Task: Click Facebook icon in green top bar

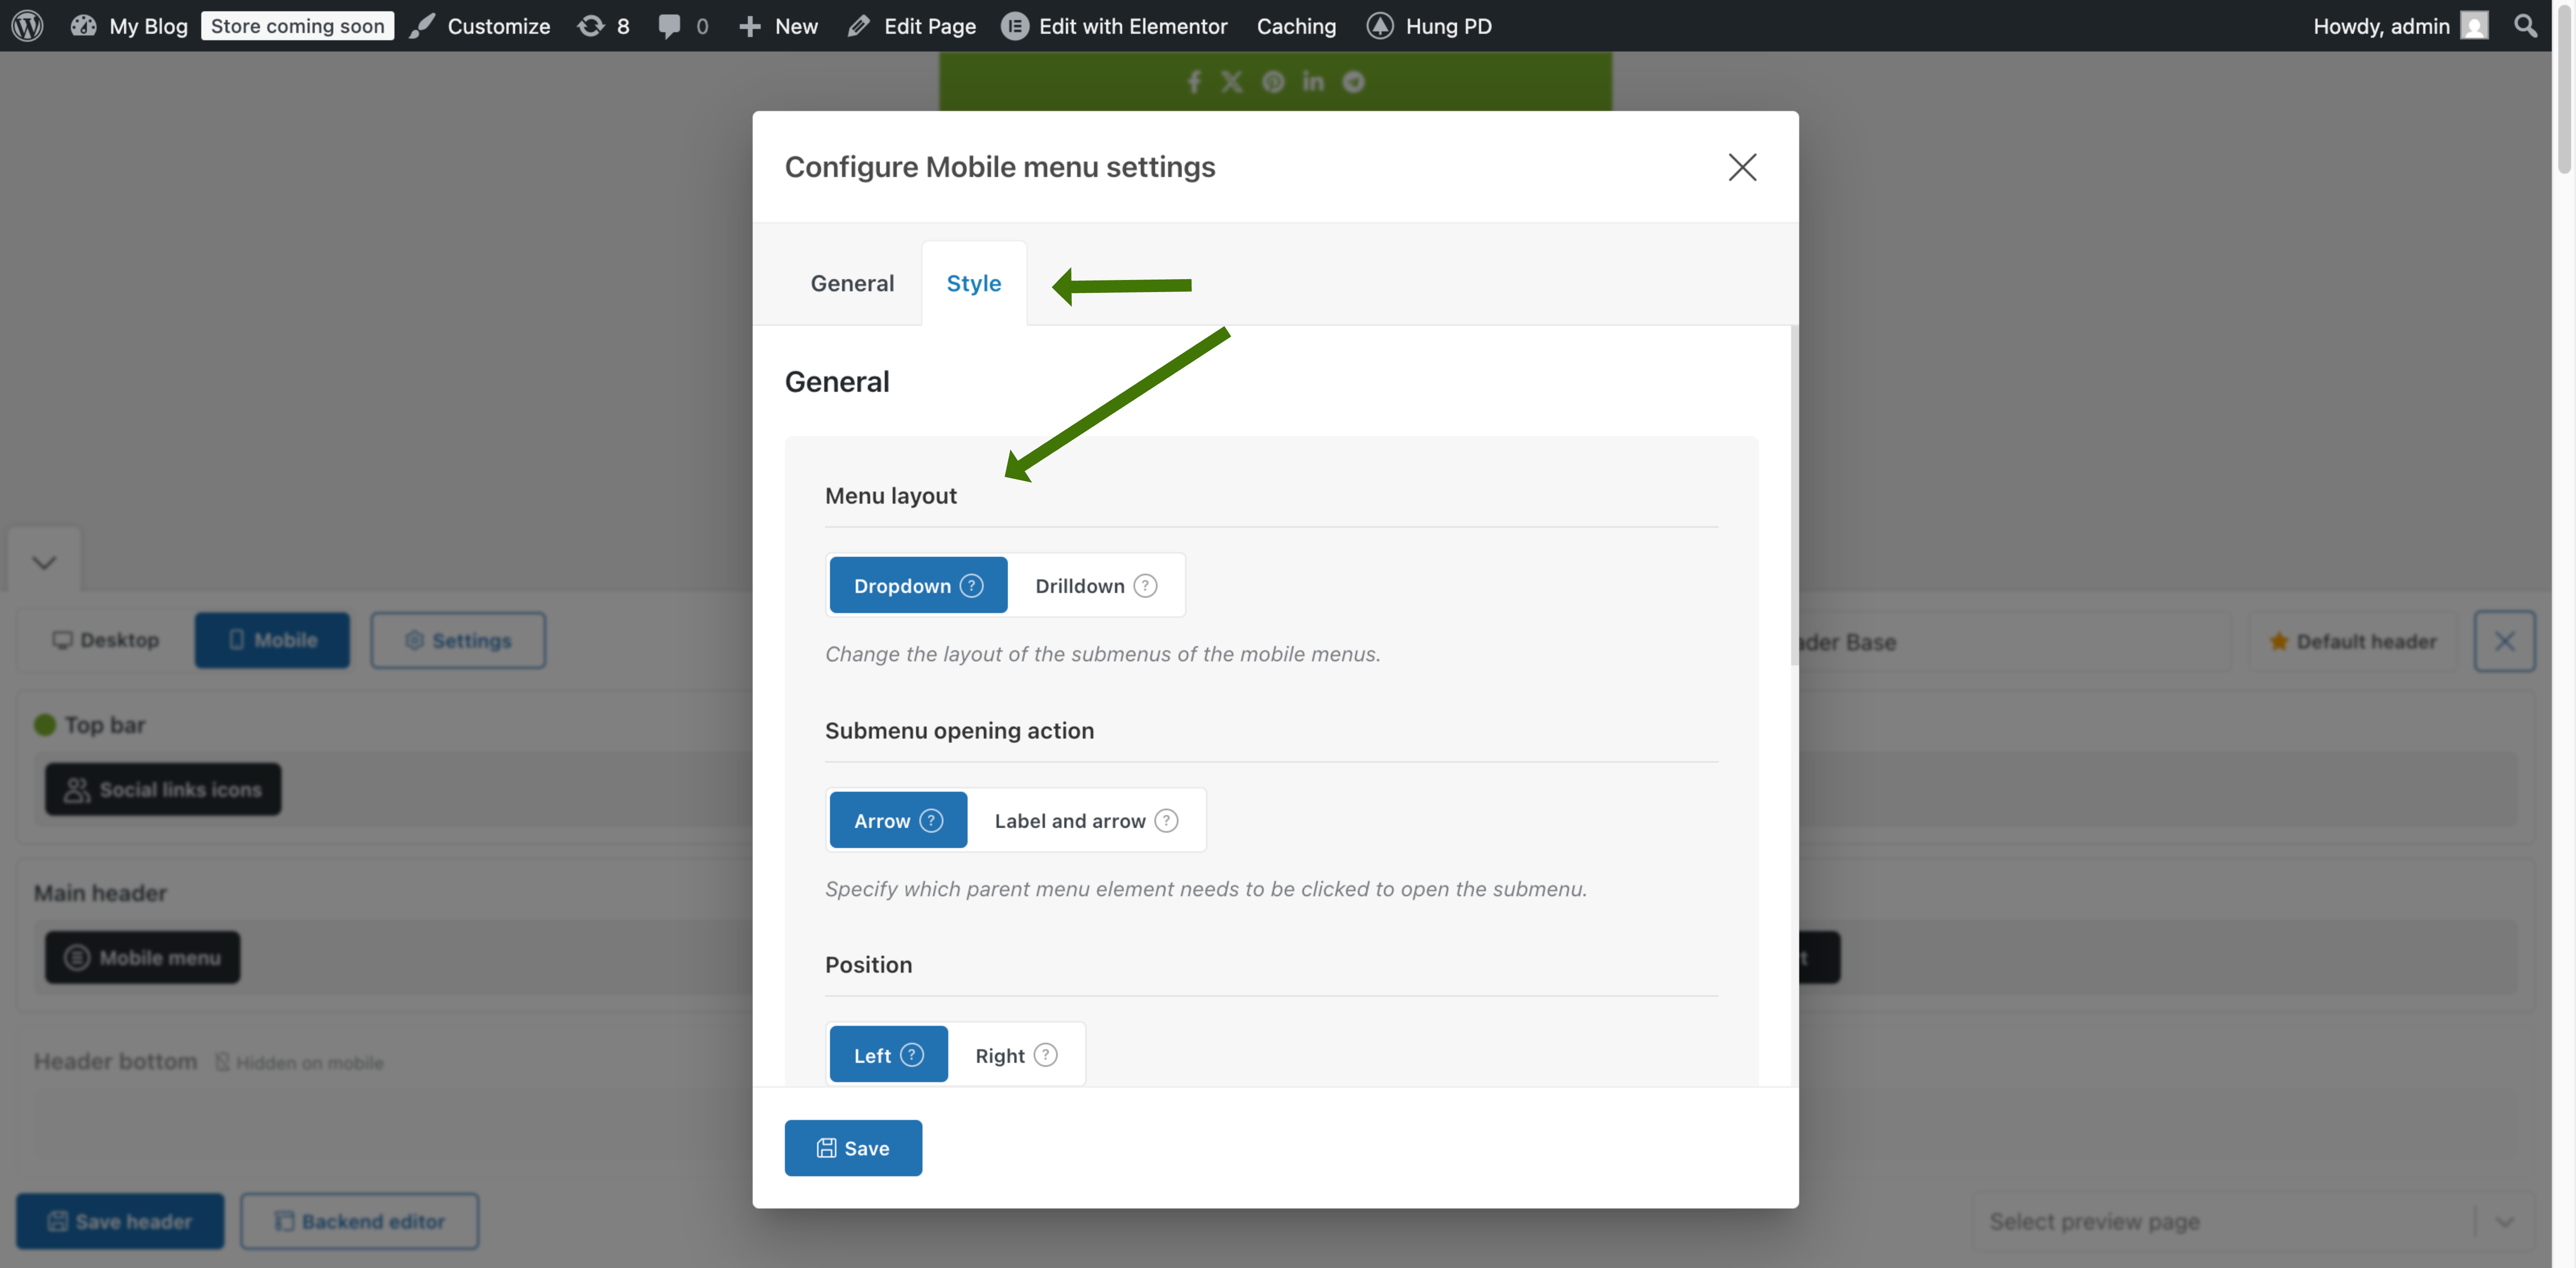Action: click(1193, 82)
